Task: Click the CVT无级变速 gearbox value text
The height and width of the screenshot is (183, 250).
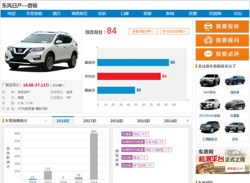Action: click(x=33, y=109)
